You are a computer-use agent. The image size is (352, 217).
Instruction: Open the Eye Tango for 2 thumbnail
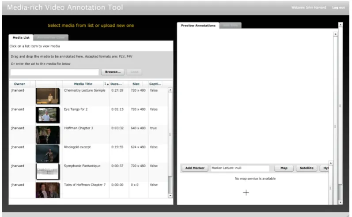(48, 115)
